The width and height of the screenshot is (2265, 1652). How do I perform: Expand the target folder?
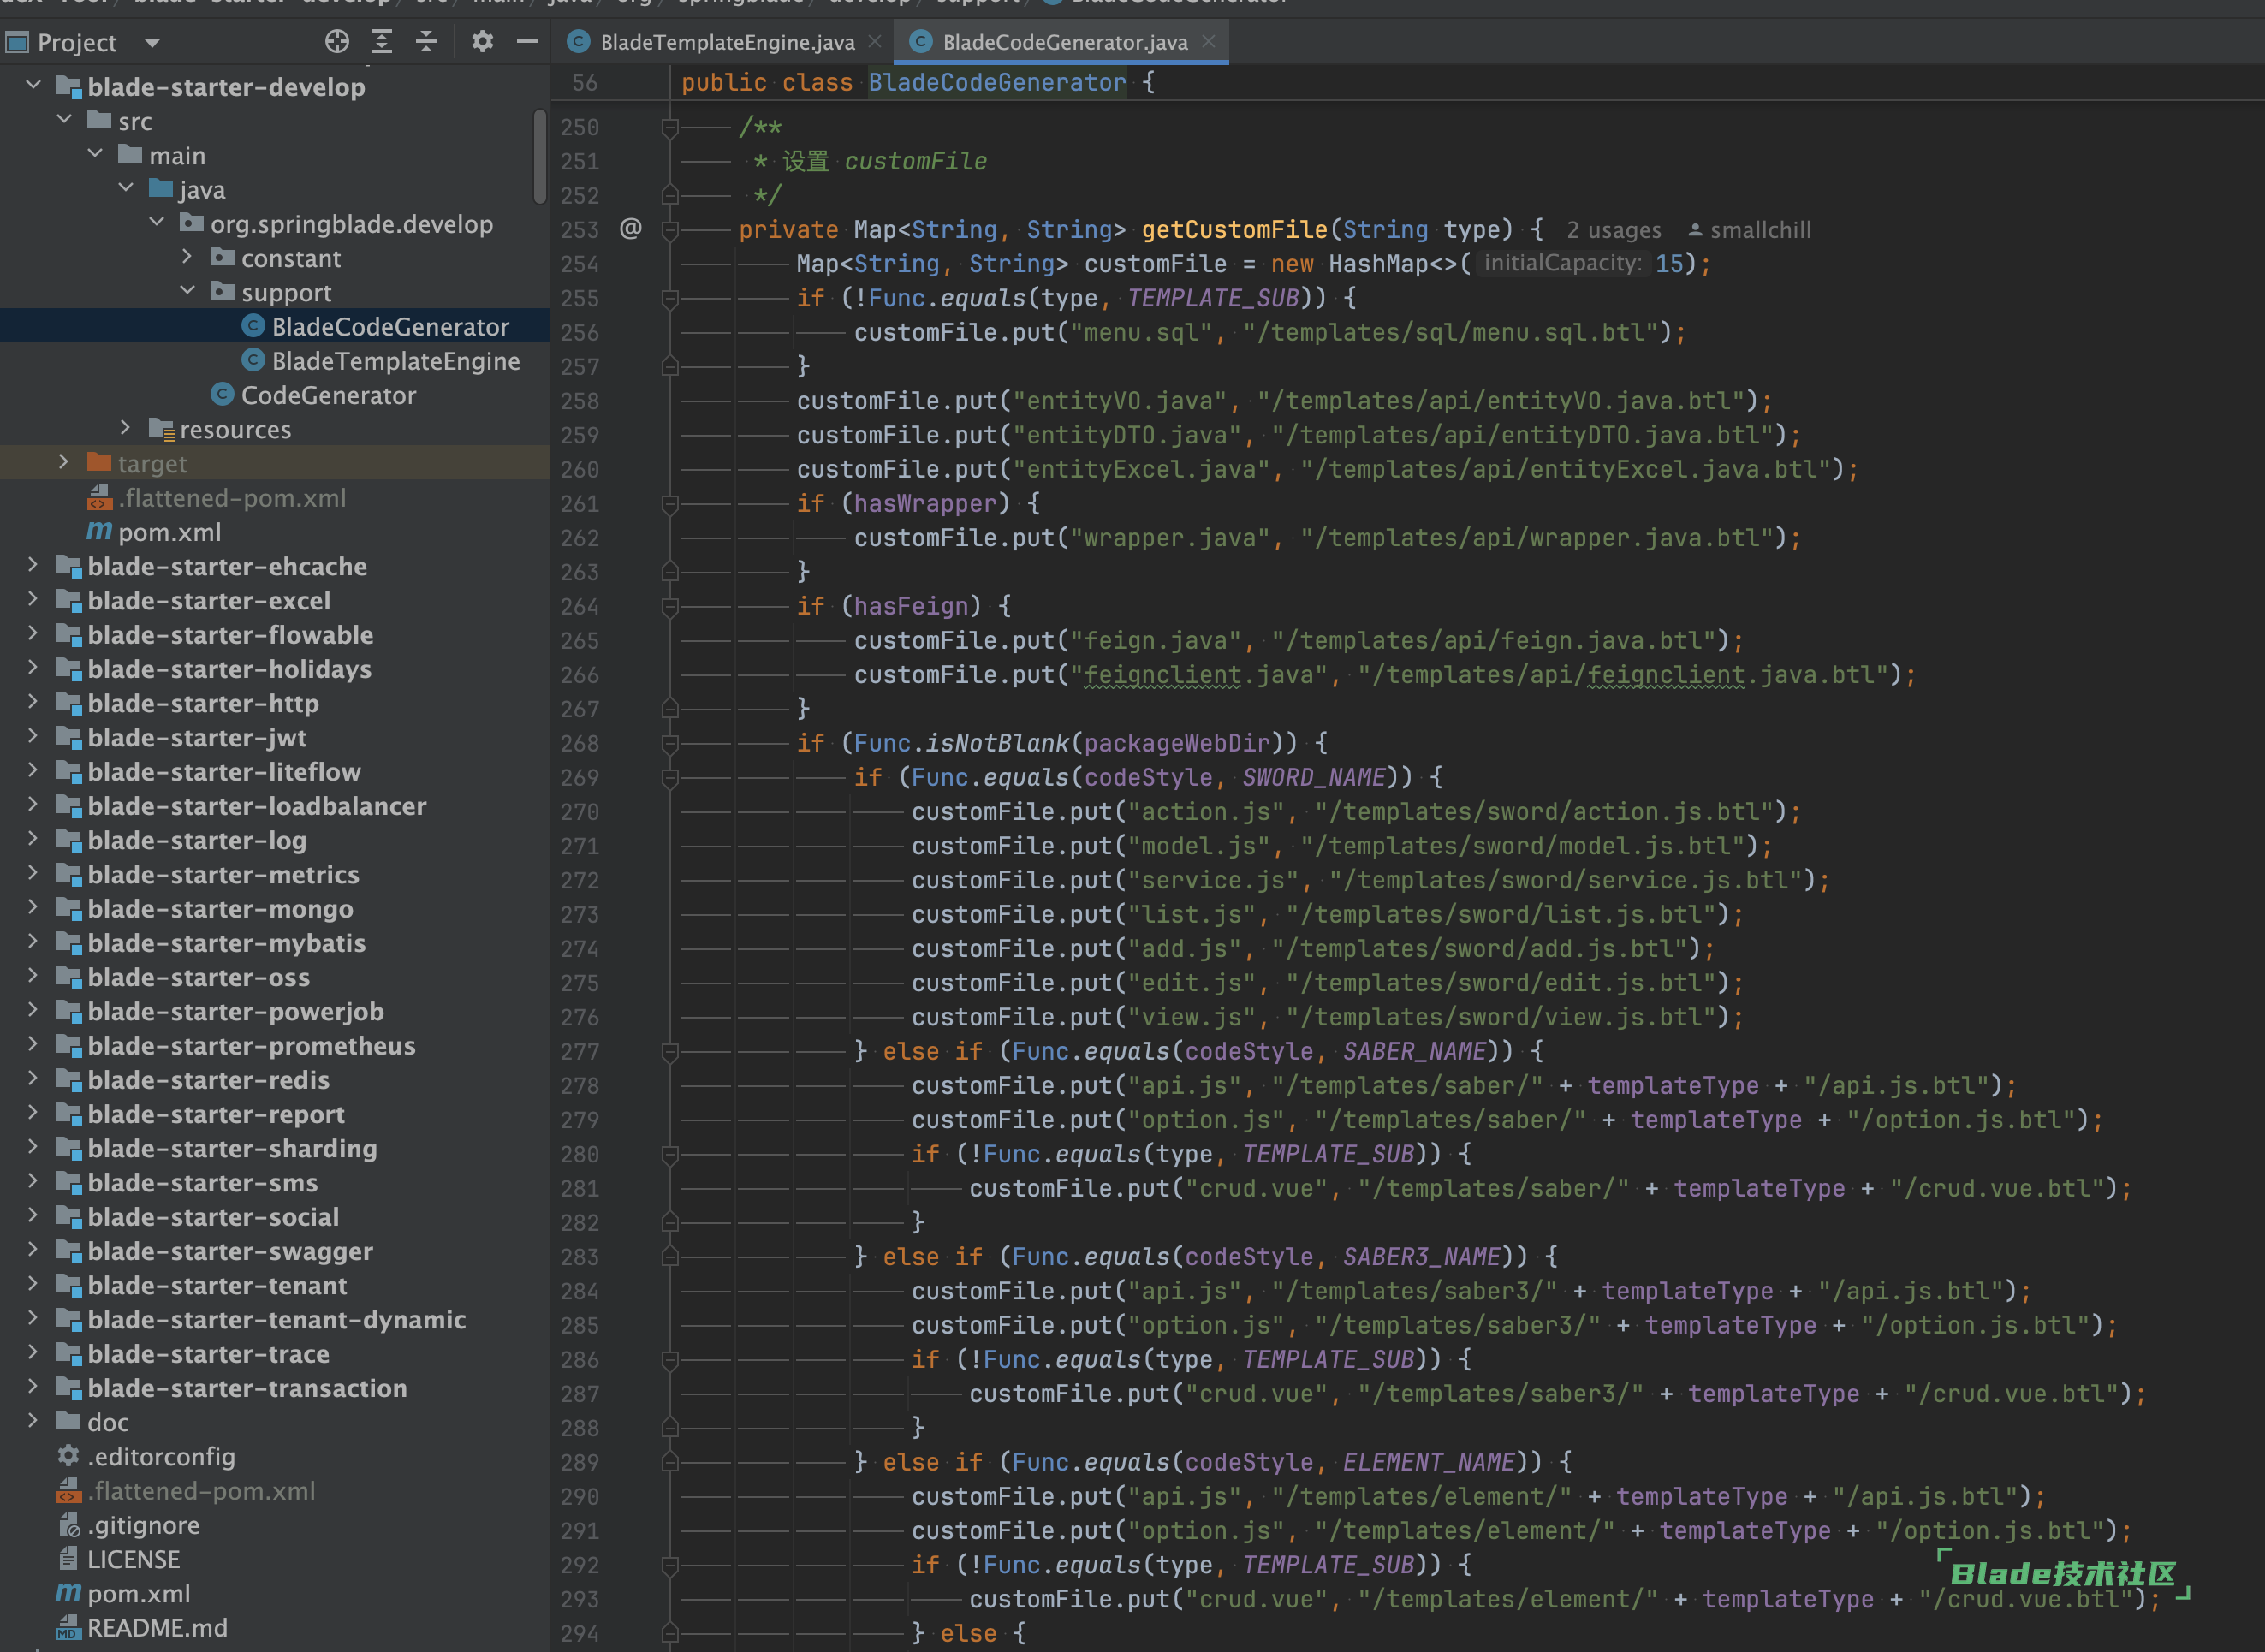pyautogui.click(x=64, y=462)
